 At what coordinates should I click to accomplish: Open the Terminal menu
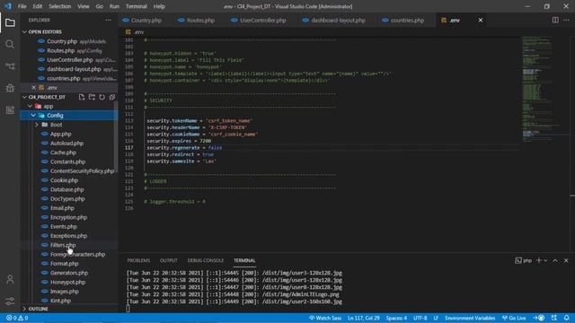point(136,6)
